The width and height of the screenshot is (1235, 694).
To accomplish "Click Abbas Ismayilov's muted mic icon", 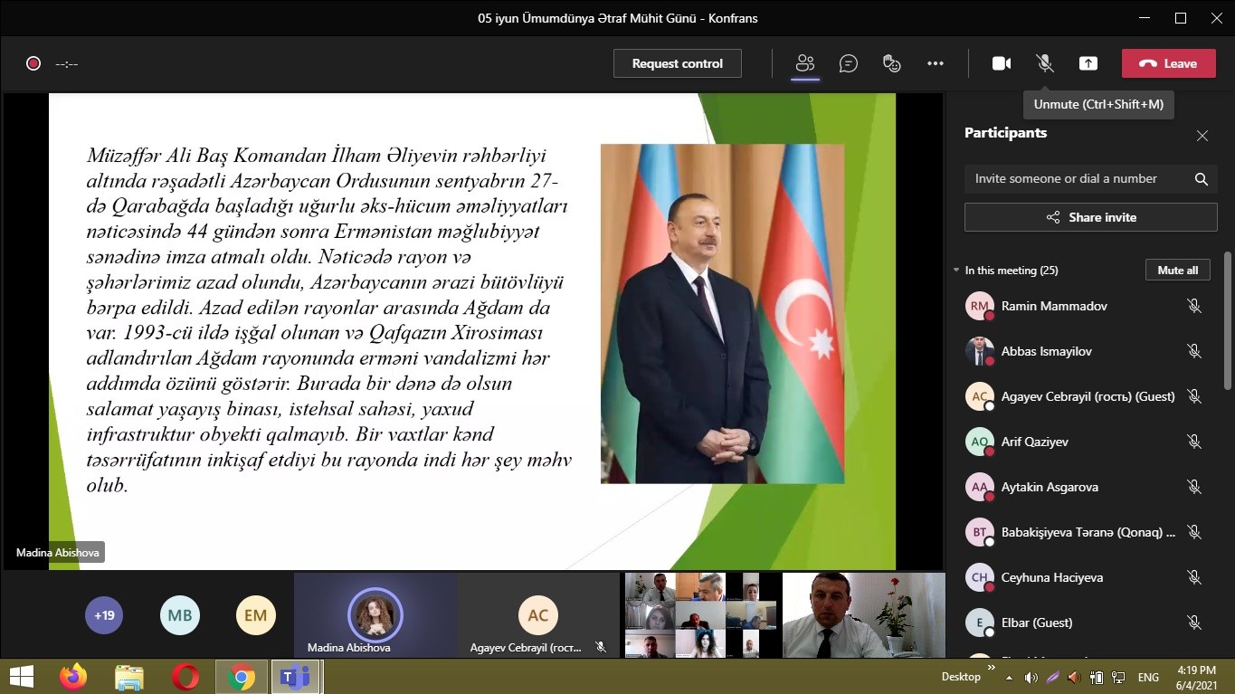I will point(1194,351).
